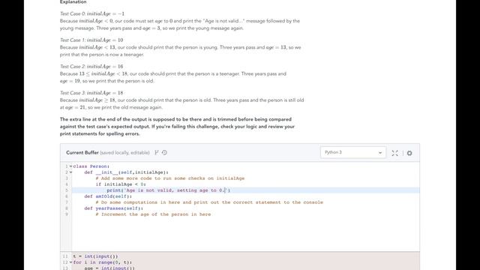Viewport: 480px width, 270px height.
Task: Click line number 5 in the gutter
Action: coord(67,190)
